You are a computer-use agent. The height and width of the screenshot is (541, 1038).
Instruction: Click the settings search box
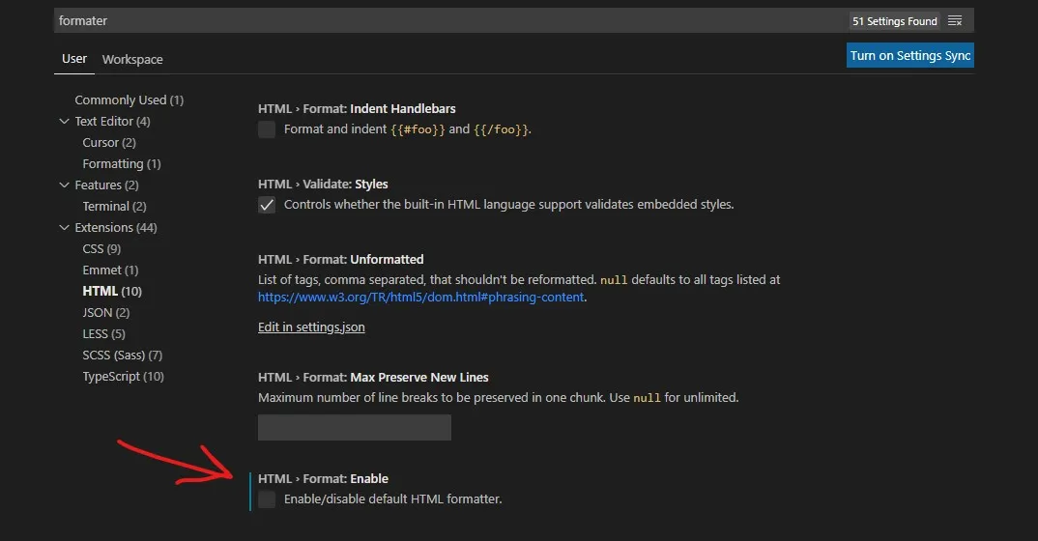point(445,20)
